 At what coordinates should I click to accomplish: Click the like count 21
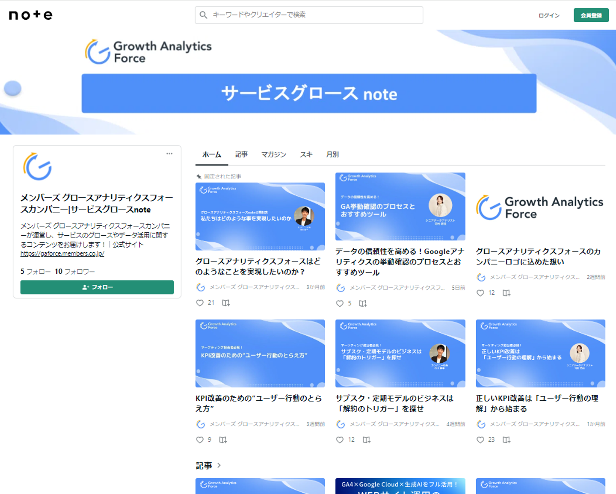(211, 303)
